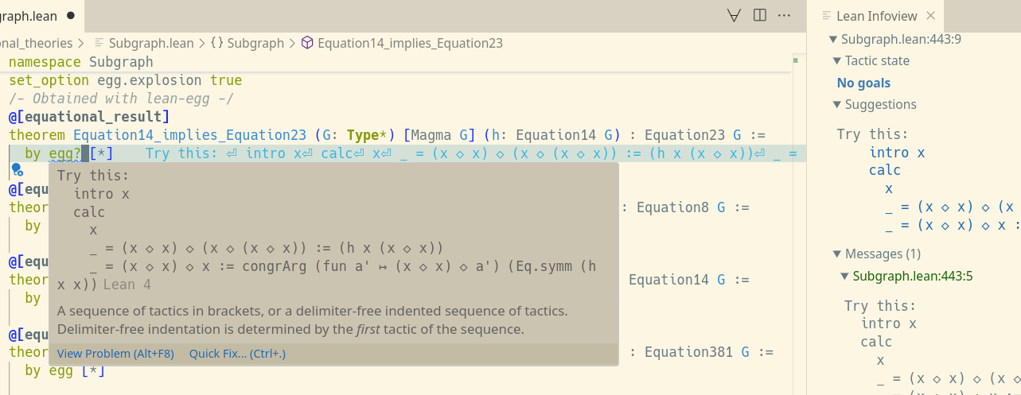The height and width of the screenshot is (395, 1021).
Task: Collapse the Subgraph.lean:443:9 section
Action: click(x=832, y=39)
